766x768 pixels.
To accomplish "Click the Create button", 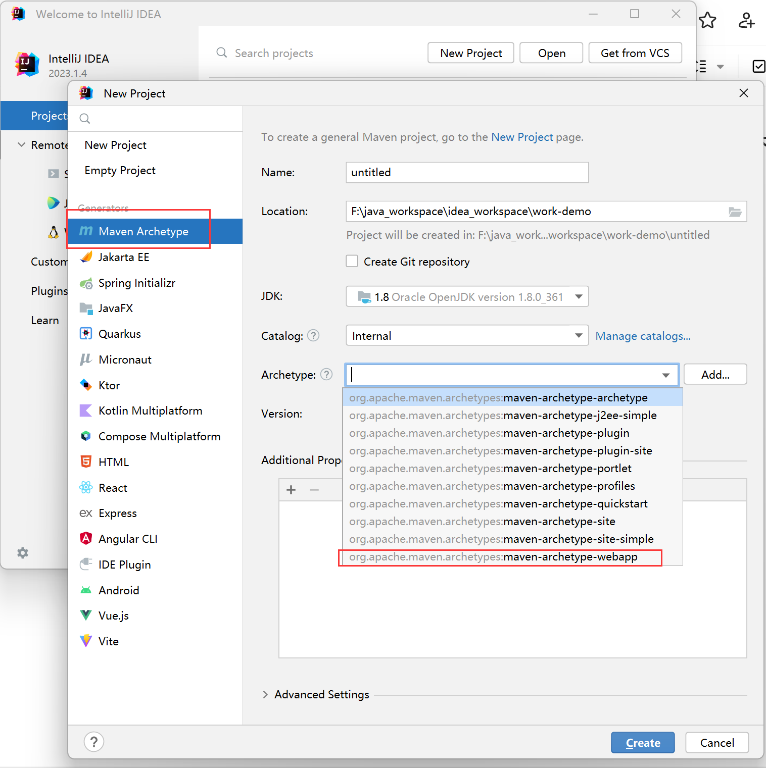I will 643,743.
